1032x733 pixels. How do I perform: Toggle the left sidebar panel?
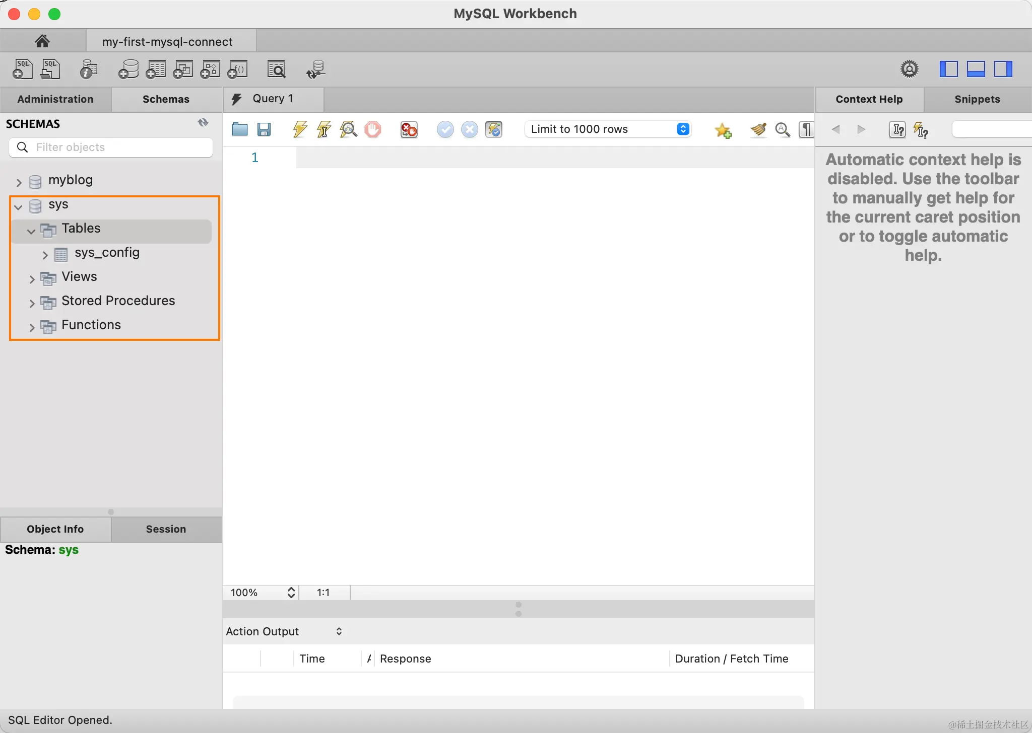coord(949,69)
